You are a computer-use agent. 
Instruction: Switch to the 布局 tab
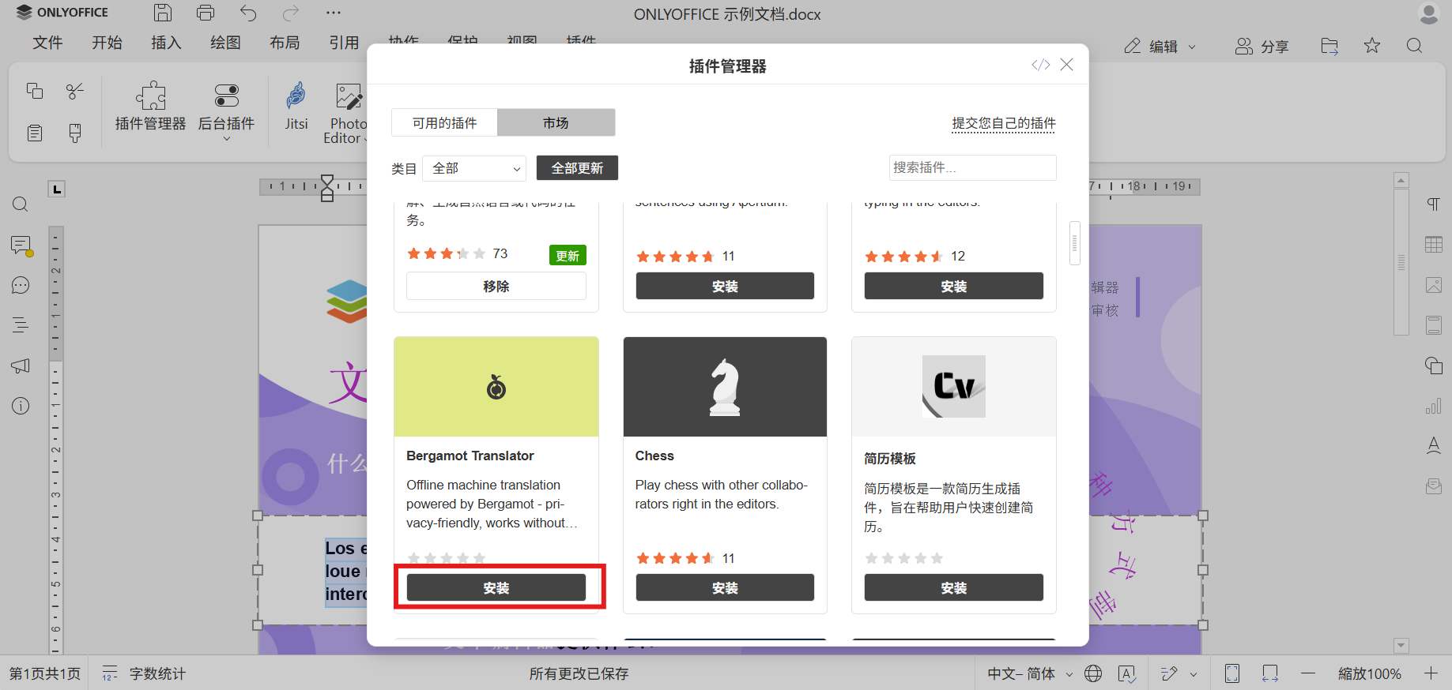click(285, 43)
